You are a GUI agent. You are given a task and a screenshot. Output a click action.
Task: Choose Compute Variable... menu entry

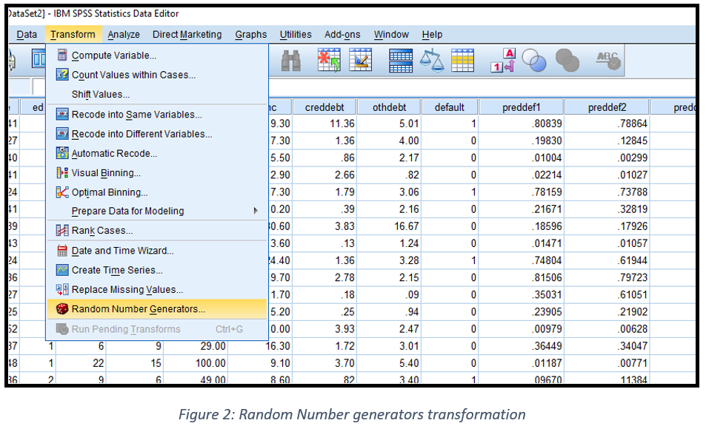pyautogui.click(x=157, y=55)
